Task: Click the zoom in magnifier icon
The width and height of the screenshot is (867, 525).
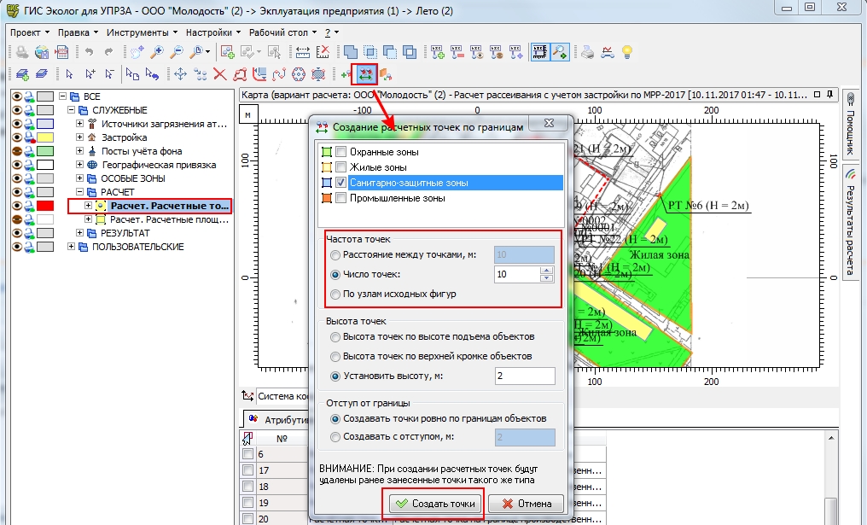Action: [157, 52]
